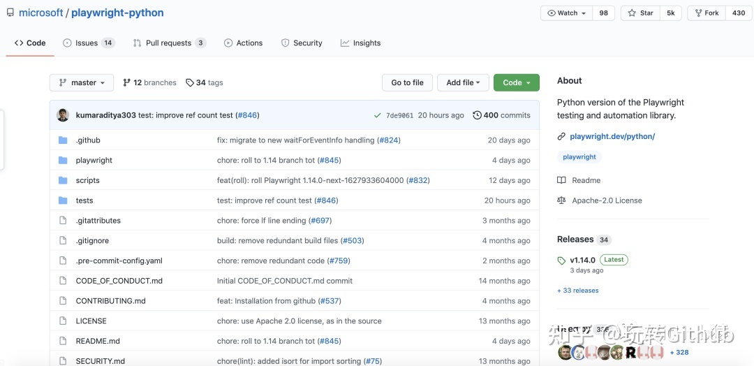
Task: Click the file icon for CODE_OF_CONDUCT.md
Action: pyautogui.click(x=63, y=281)
